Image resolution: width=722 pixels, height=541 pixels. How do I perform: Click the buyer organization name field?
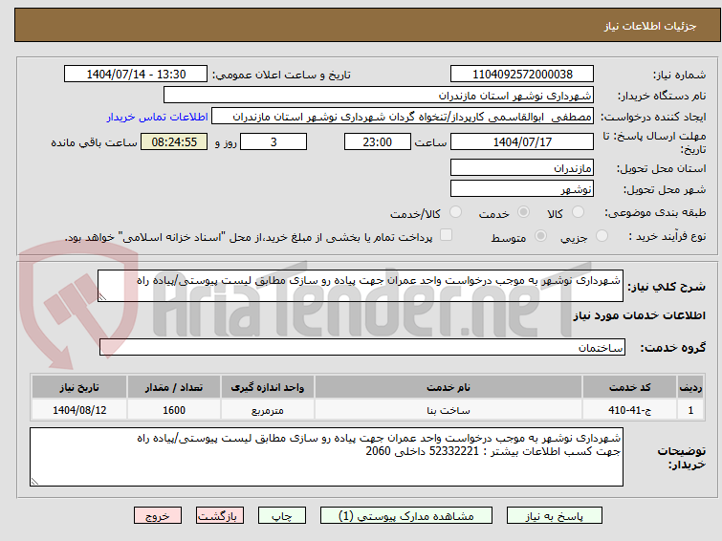[x=379, y=96]
